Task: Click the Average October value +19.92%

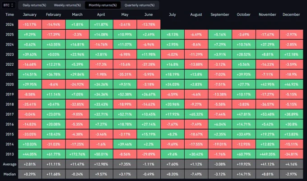Action: 244,164
